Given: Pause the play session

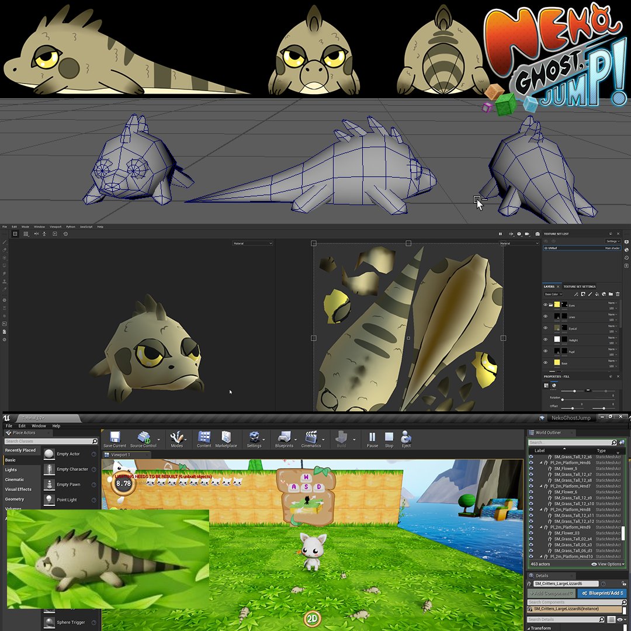Looking at the screenshot, I should click(x=372, y=439).
